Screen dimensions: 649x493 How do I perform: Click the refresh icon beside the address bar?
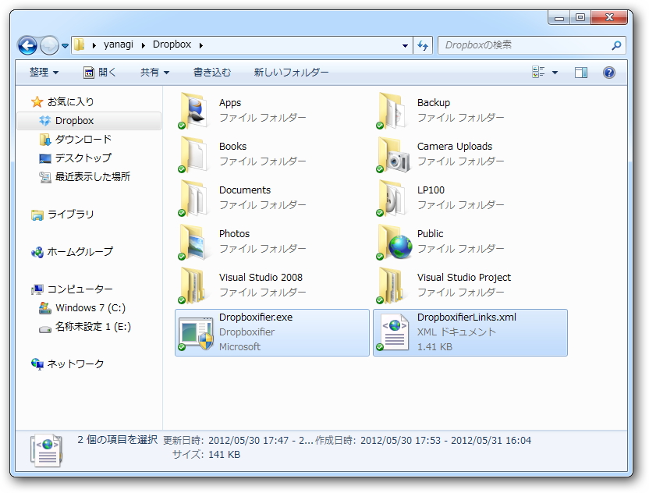(x=422, y=45)
